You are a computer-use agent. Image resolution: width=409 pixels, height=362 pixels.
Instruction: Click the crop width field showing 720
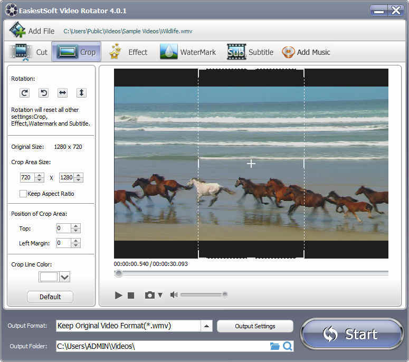pos(27,177)
